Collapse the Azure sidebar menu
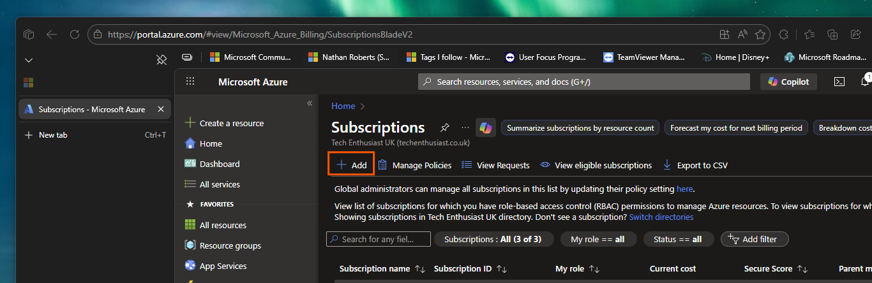The height and width of the screenshot is (283, 872). click(x=310, y=103)
